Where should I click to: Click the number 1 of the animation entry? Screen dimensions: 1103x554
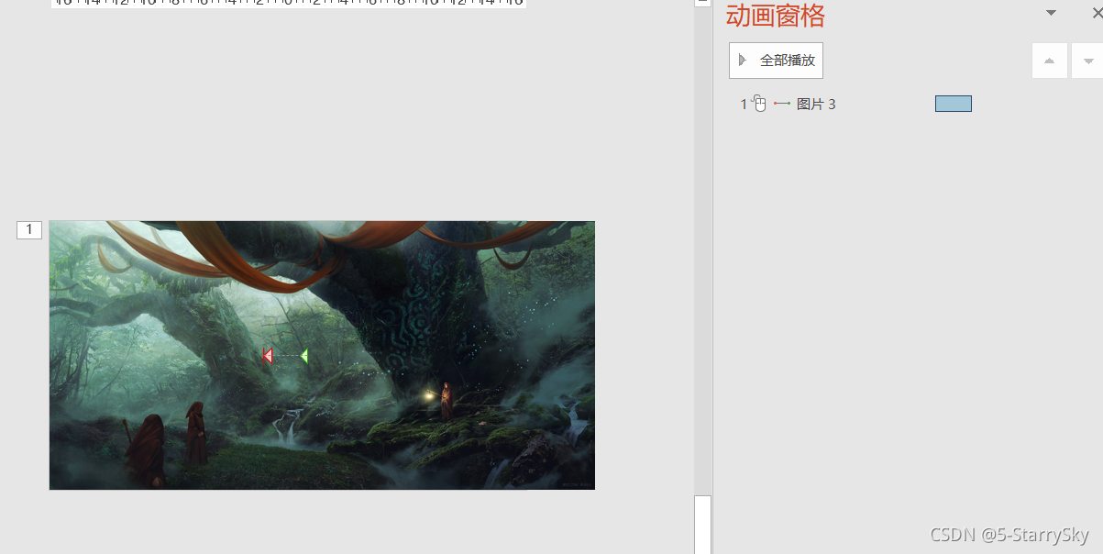pyautogui.click(x=744, y=105)
